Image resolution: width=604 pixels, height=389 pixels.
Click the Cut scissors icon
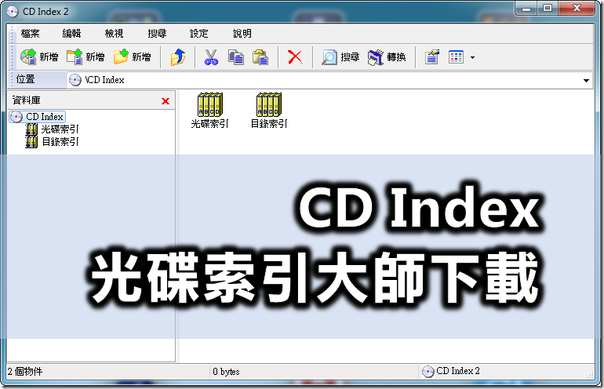point(211,57)
